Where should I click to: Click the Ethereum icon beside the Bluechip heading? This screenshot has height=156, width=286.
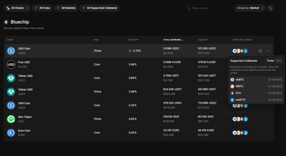(6, 22)
